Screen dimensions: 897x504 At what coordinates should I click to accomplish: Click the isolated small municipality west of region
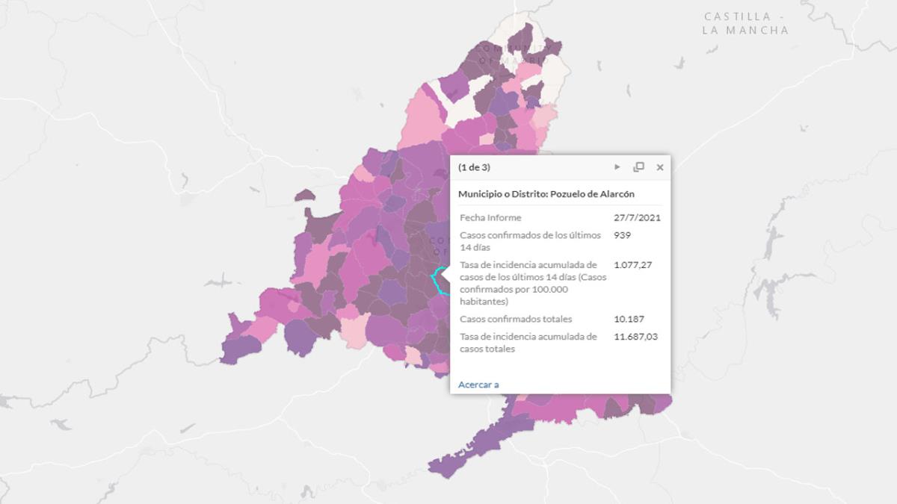pos(304,196)
